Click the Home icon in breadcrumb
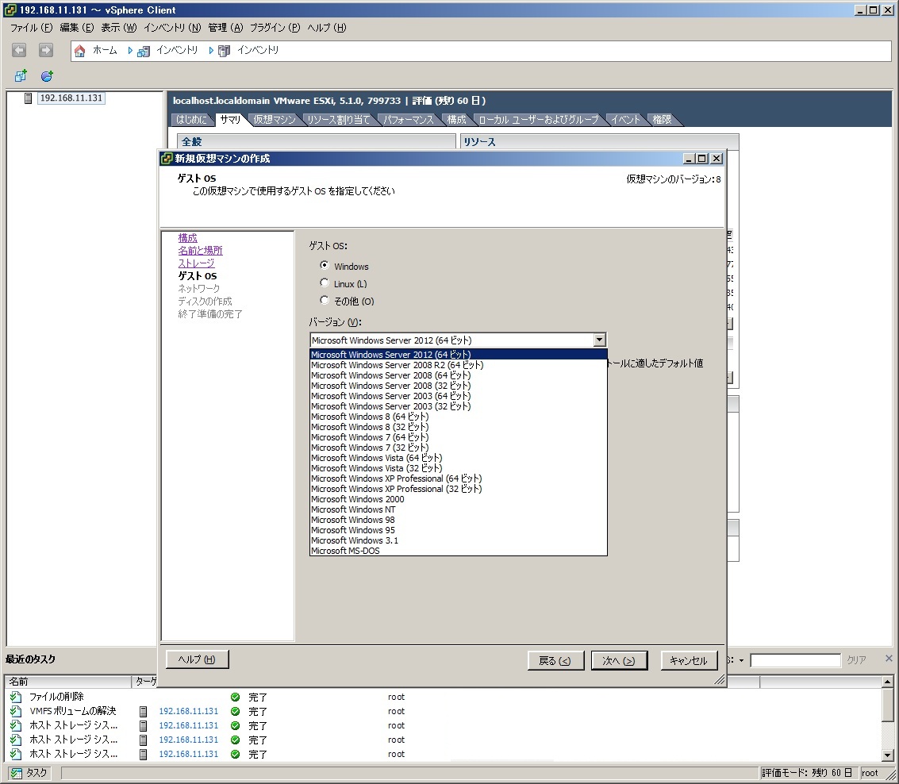Viewport: 899px width, 784px height. 79,51
